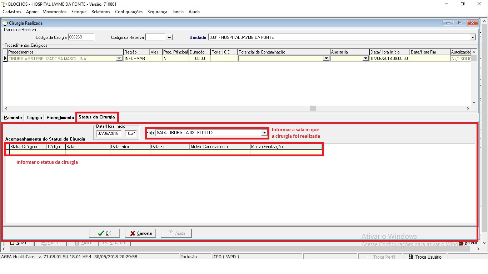
Task: Expand the Unidade dropdown
Action: (x=473, y=37)
